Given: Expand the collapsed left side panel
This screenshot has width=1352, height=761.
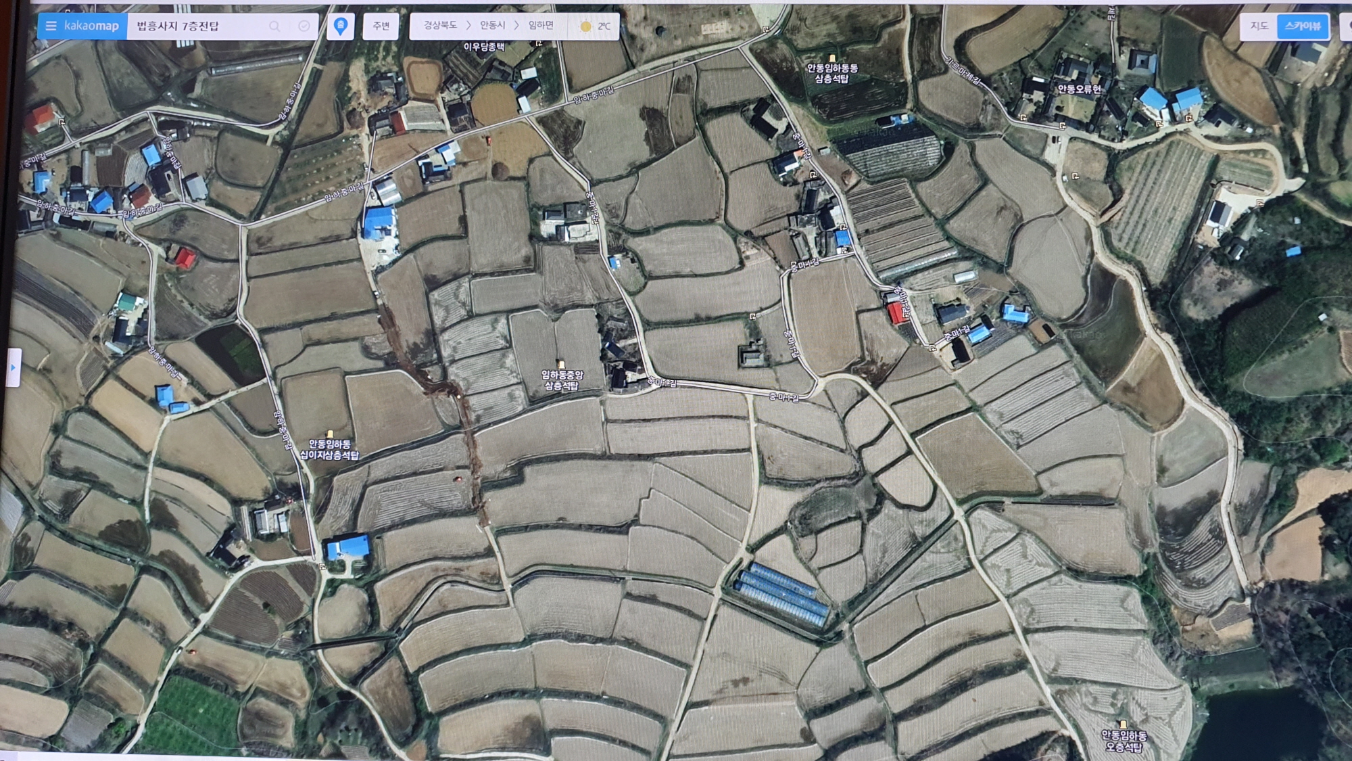Looking at the screenshot, I should (13, 367).
